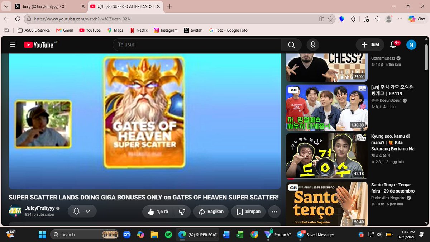Image resolution: width=430 pixels, height=242 pixels.
Task: Open the twittah bookmark
Action: (x=193, y=30)
